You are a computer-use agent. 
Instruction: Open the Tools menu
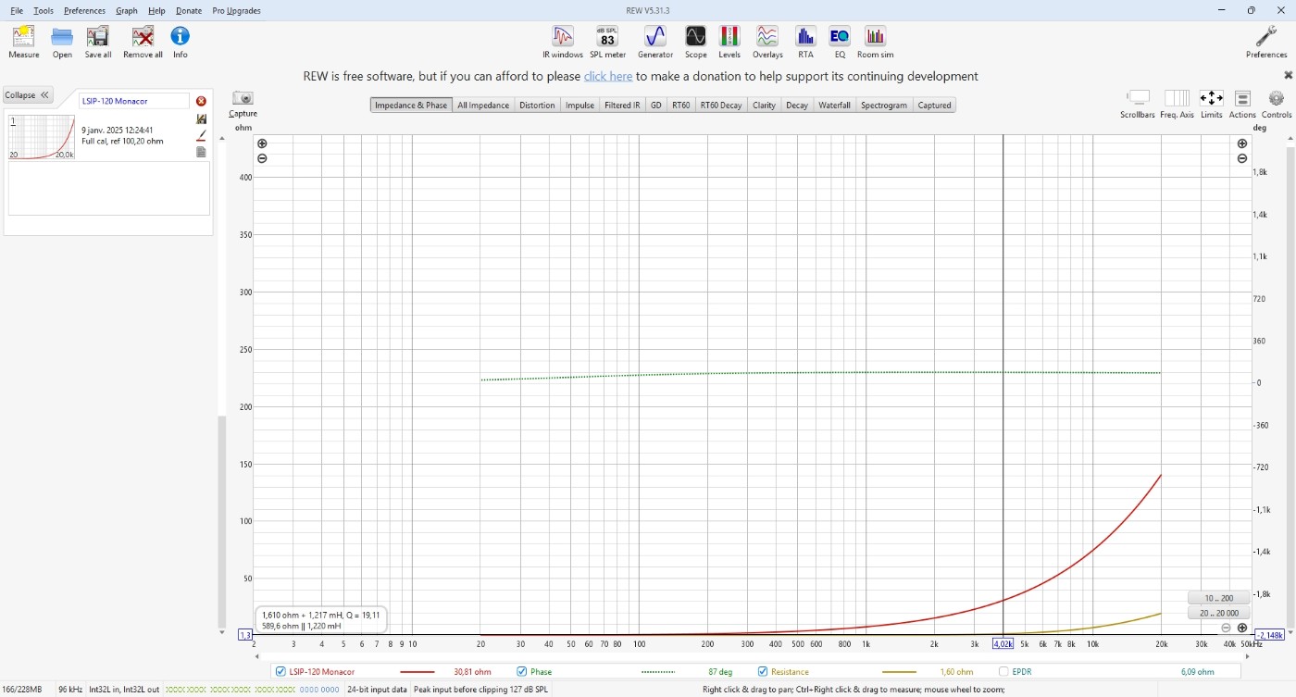[44, 11]
